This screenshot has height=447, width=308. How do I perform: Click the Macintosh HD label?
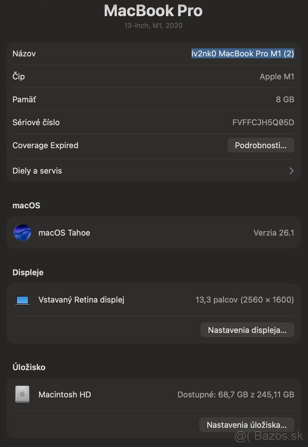(x=64, y=394)
